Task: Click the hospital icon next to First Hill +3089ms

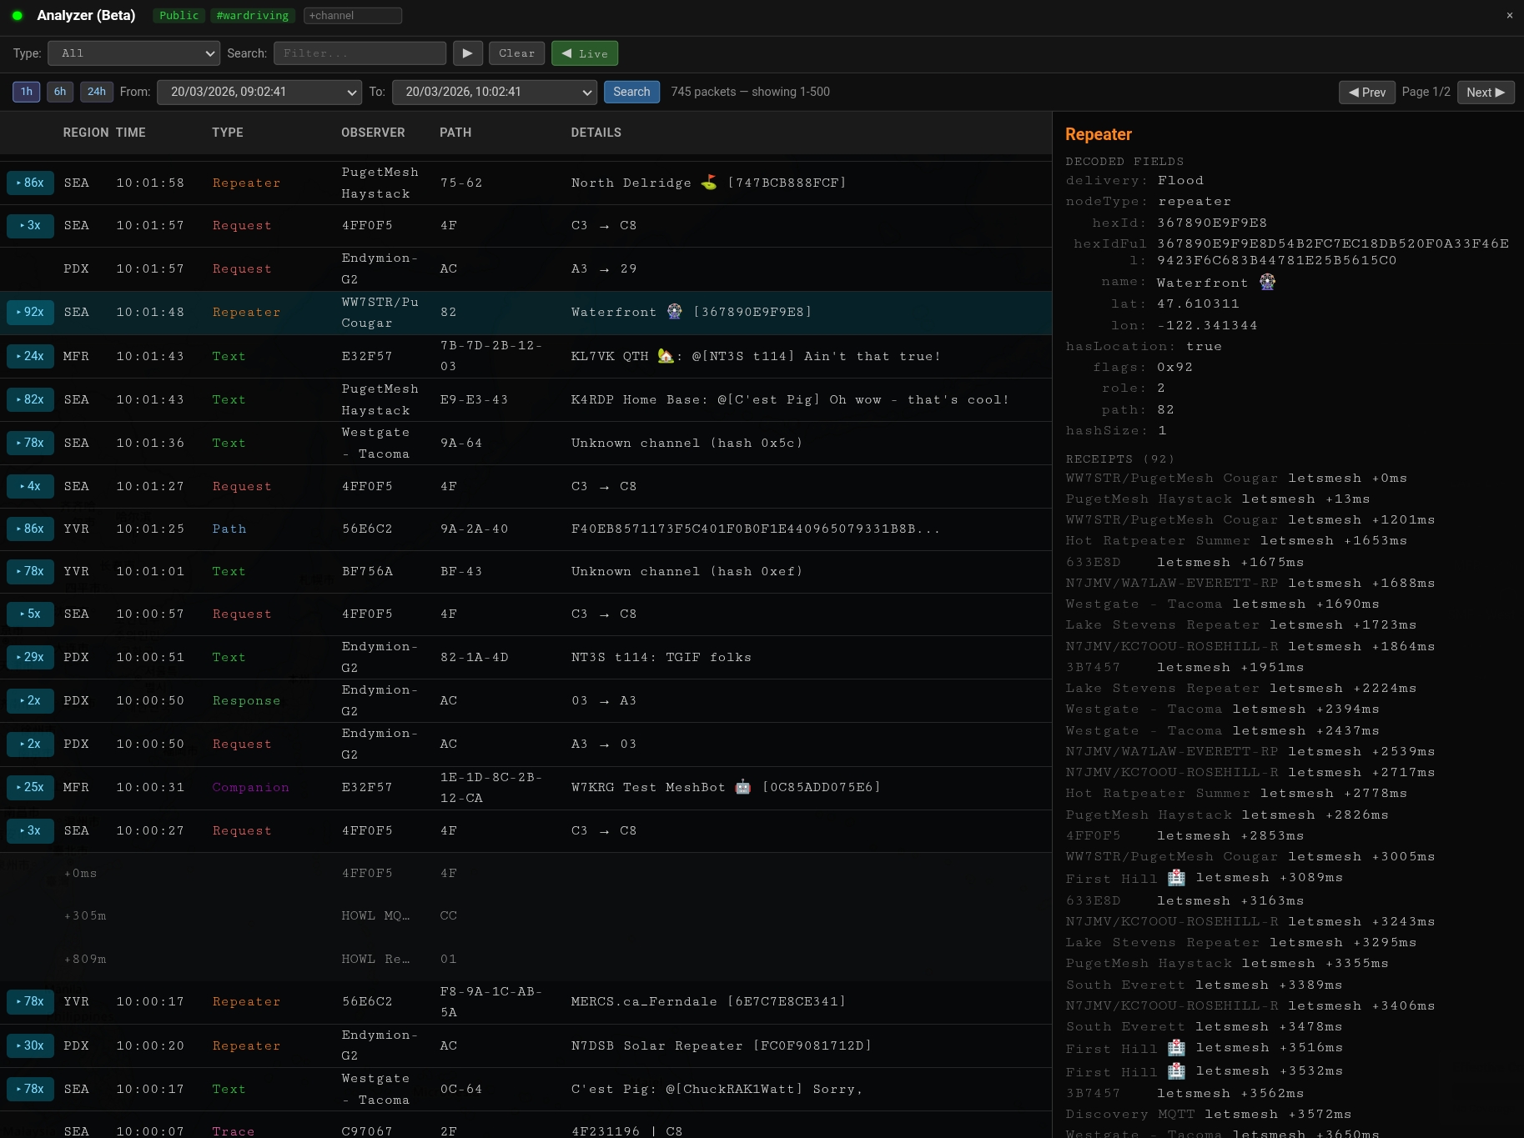Action: tap(1176, 877)
